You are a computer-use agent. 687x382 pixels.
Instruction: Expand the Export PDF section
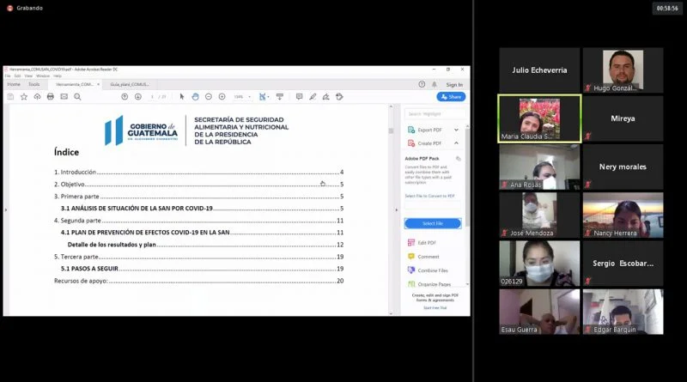[x=456, y=130]
